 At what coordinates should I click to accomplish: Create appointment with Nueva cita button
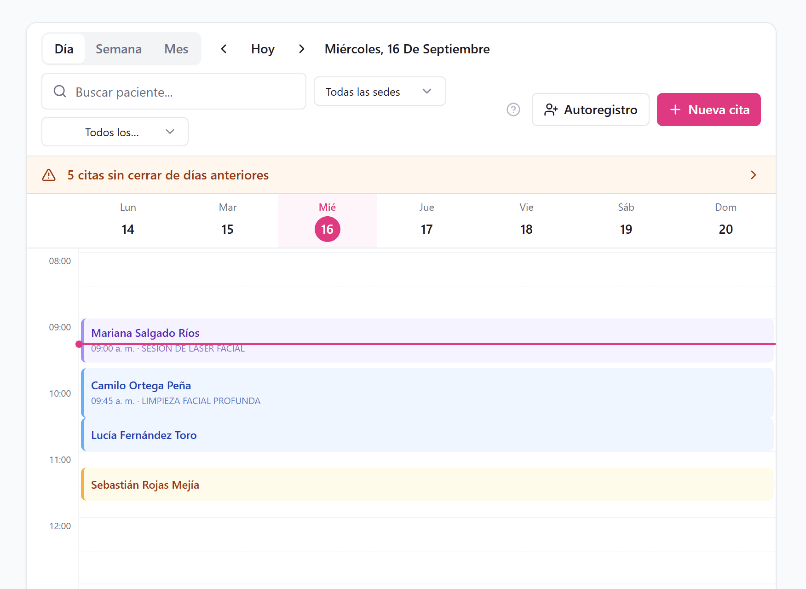pos(708,110)
